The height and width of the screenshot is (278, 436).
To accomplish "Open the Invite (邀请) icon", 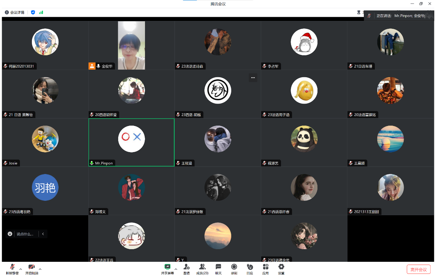I will coord(186,267).
